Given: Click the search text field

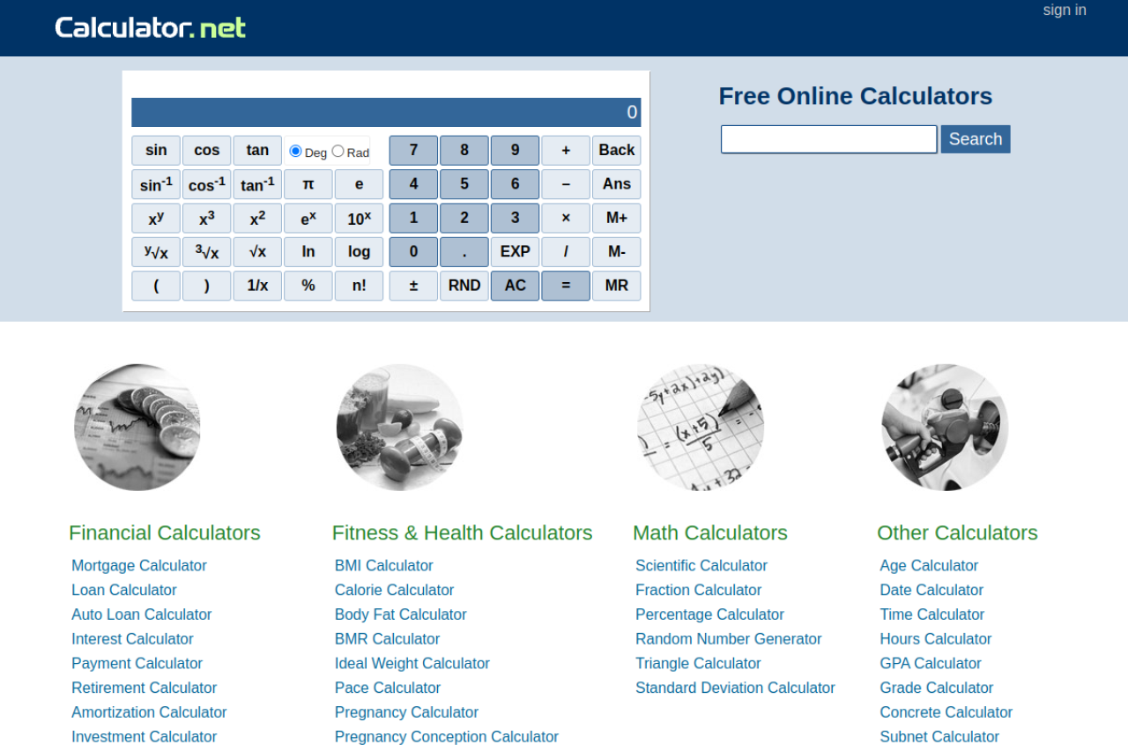Looking at the screenshot, I should (x=828, y=139).
